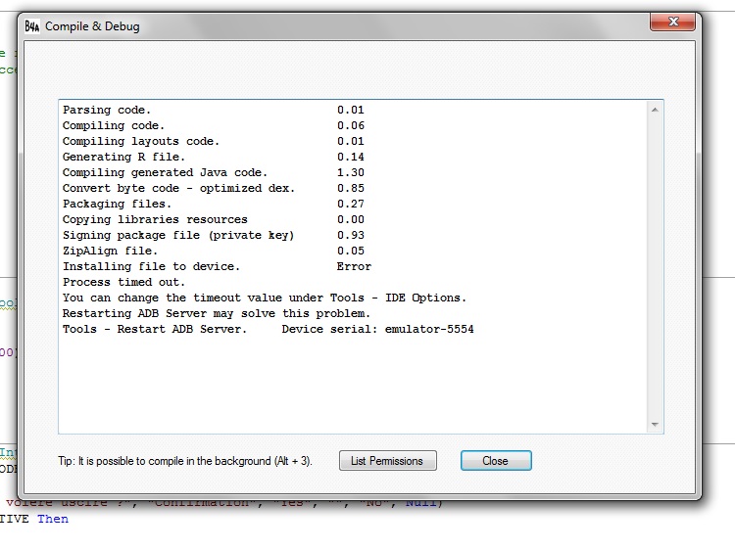Select 'Compiling layouts code.' line
This screenshot has height=551, width=735.
click(x=140, y=141)
